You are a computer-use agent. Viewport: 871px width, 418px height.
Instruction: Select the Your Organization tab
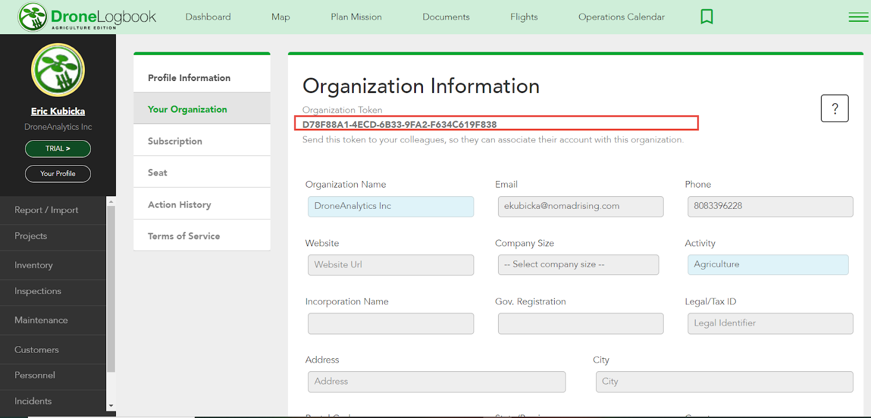(x=202, y=109)
